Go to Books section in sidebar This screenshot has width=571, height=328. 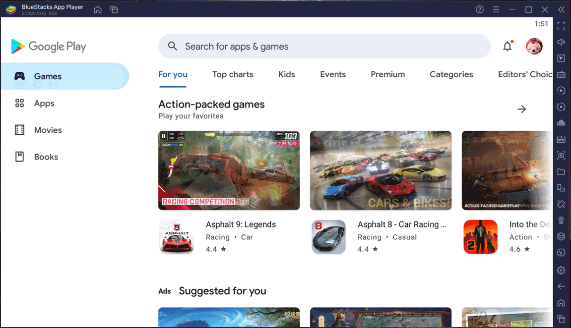point(46,157)
